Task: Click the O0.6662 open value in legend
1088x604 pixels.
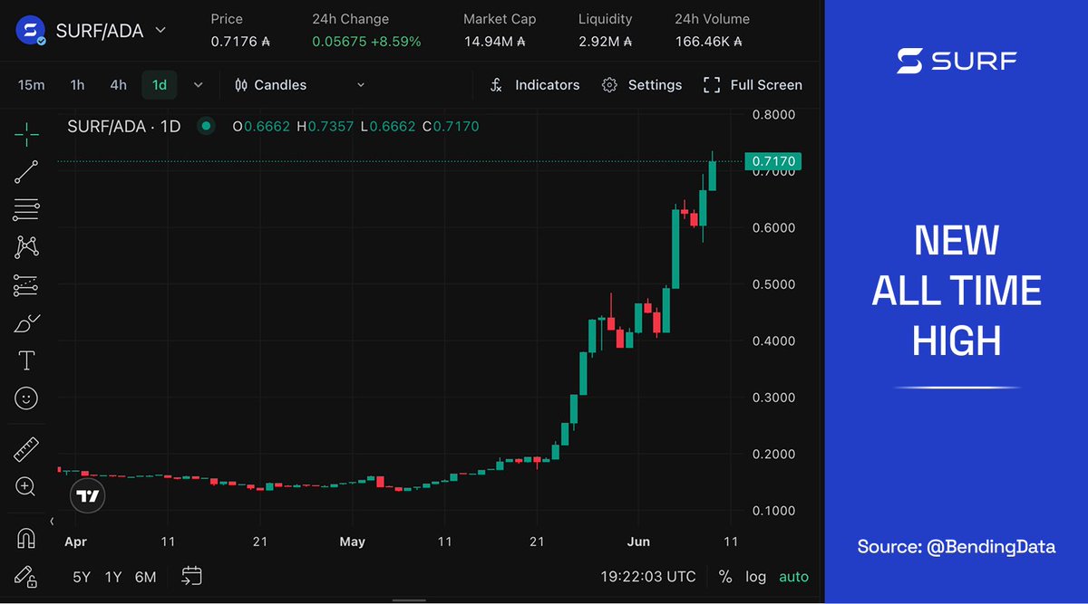Action: click(x=261, y=127)
